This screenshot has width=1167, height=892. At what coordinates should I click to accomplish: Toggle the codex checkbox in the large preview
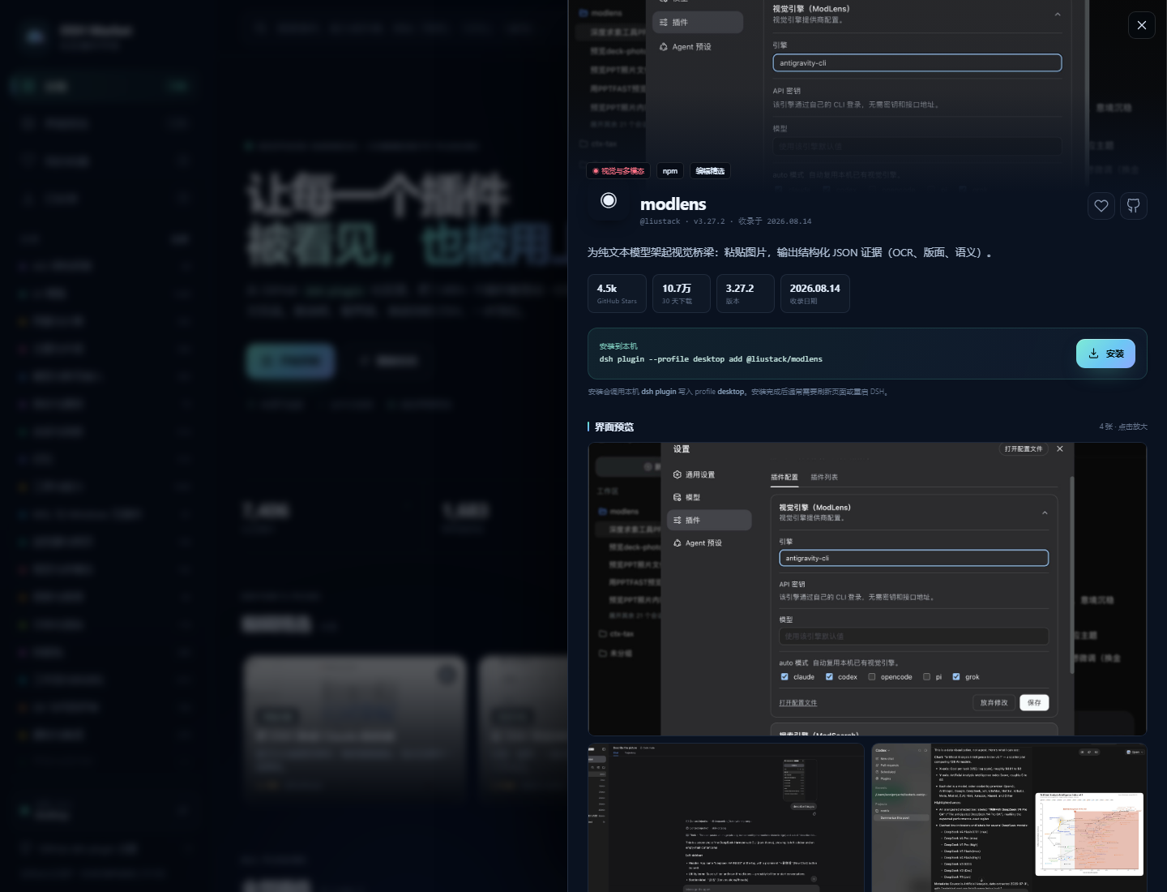click(829, 676)
